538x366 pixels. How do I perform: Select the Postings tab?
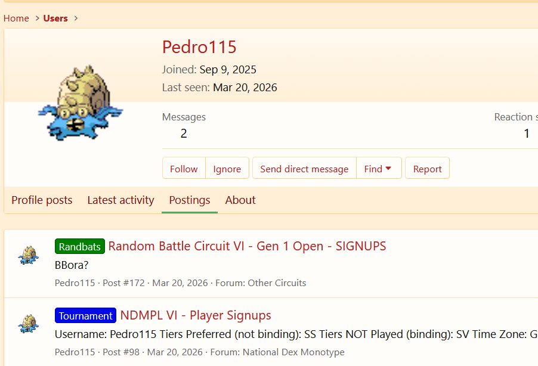190,200
